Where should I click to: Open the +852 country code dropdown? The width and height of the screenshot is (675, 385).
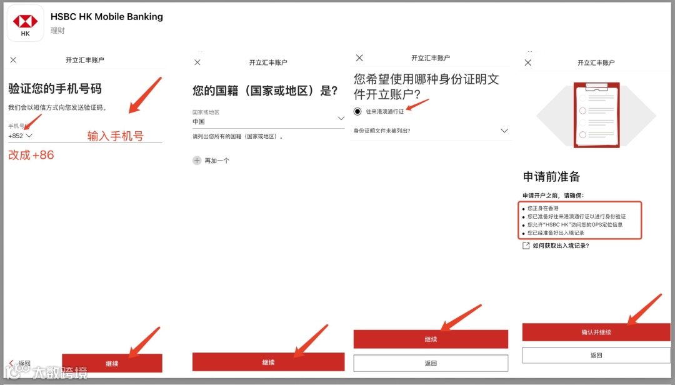(x=20, y=136)
